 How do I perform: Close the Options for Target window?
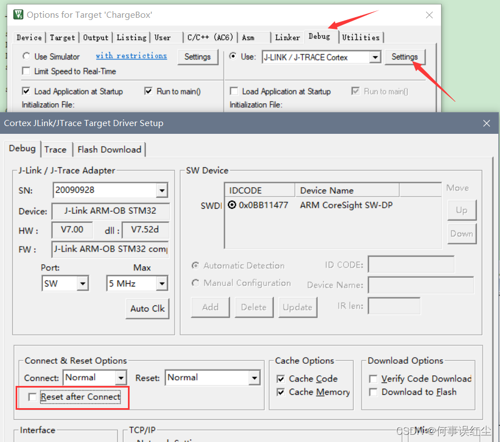429,15
